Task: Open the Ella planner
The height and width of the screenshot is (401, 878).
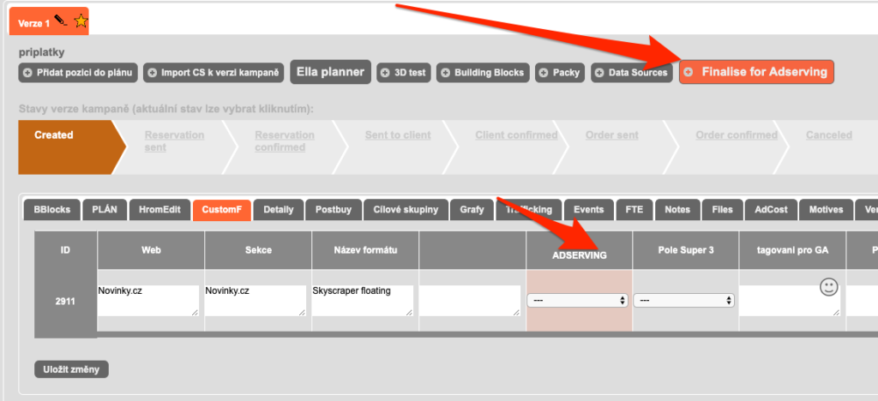Action: (330, 73)
